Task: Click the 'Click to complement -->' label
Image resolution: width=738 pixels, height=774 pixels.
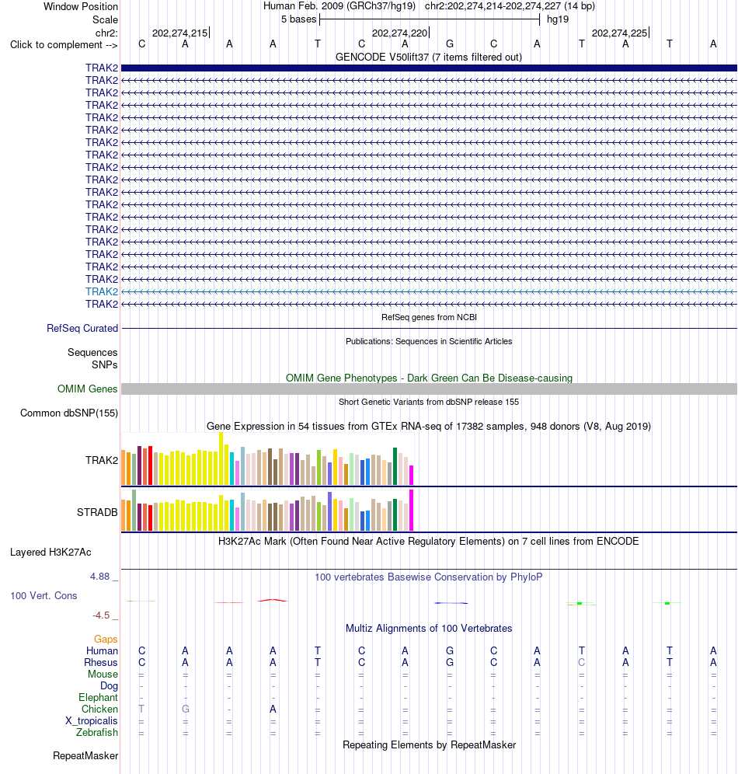Action: pyautogui.click(x=64, y=45)
